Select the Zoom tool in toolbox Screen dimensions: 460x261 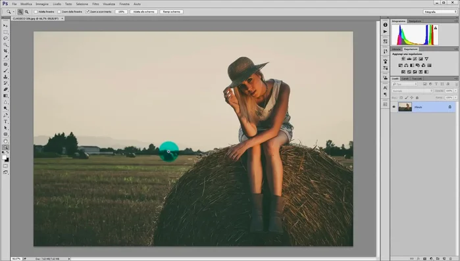5,147
